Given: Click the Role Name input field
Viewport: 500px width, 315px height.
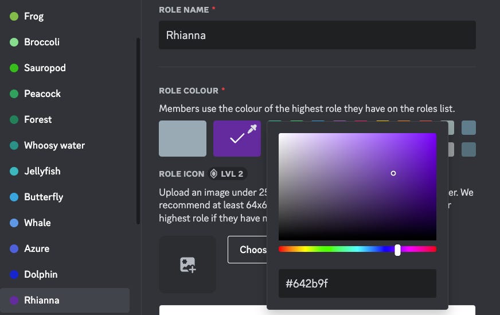Looking at the screenshot, I should (317, 35).
